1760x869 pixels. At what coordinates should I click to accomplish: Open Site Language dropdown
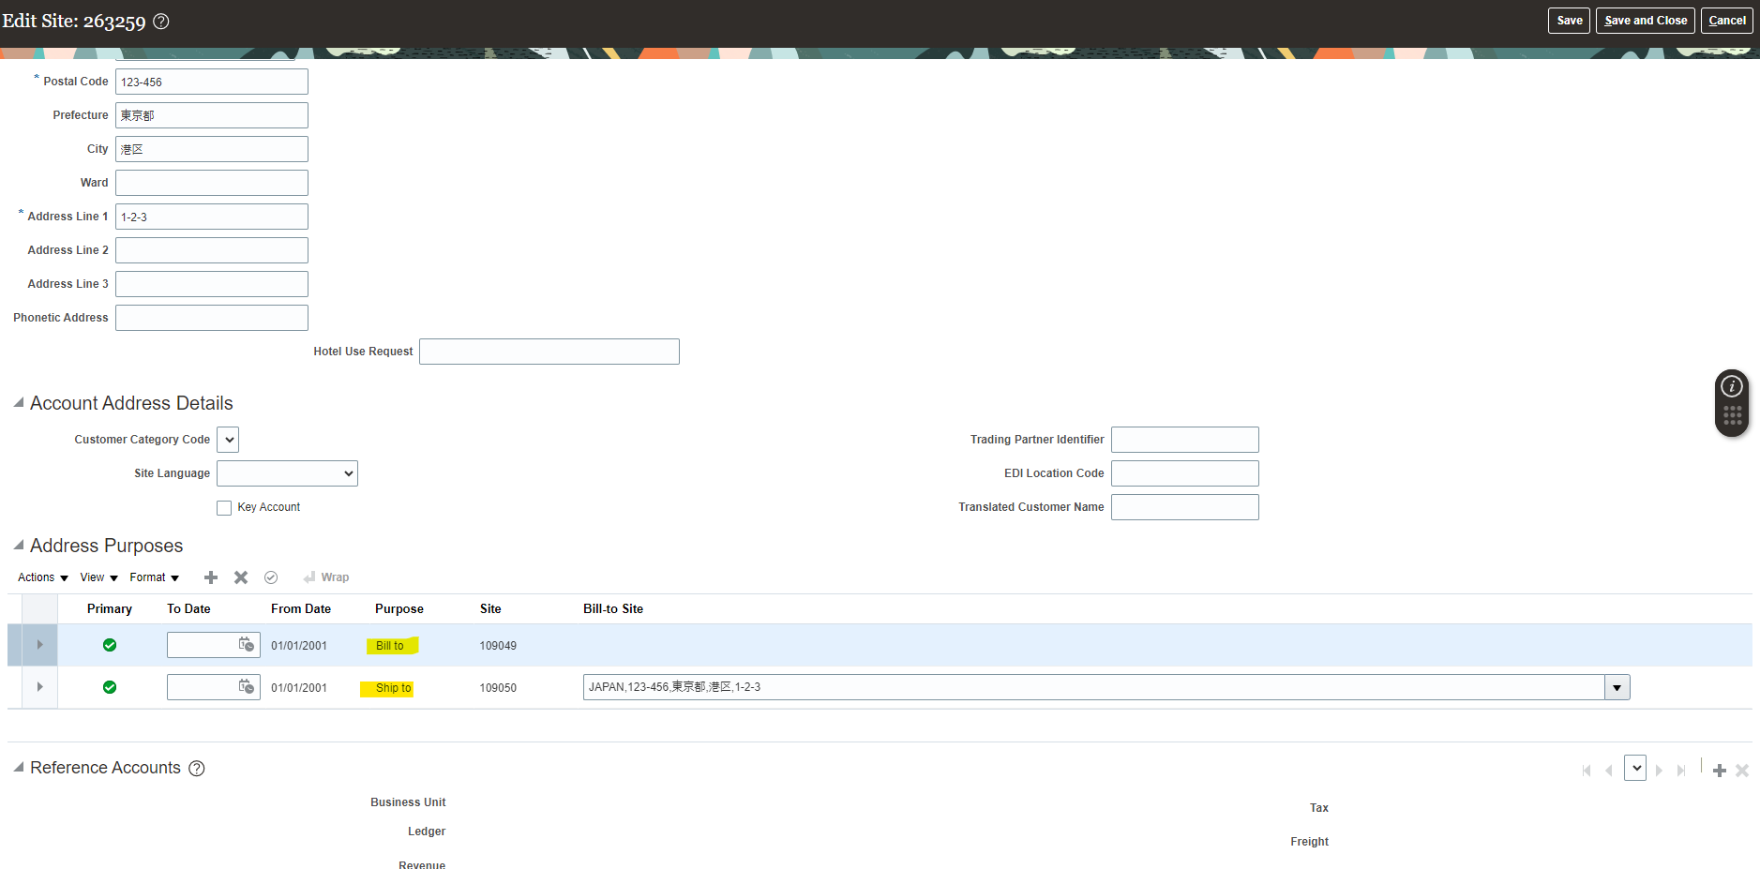287,473
